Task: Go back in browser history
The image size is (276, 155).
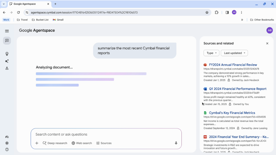Action: click(4, 13)
